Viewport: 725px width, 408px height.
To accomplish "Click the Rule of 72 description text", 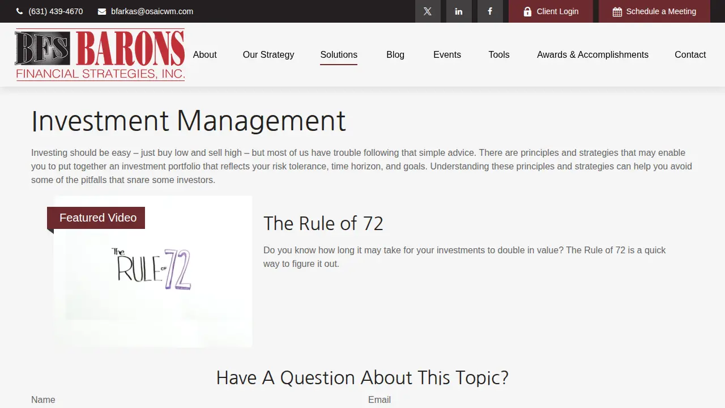I will 464,257.
